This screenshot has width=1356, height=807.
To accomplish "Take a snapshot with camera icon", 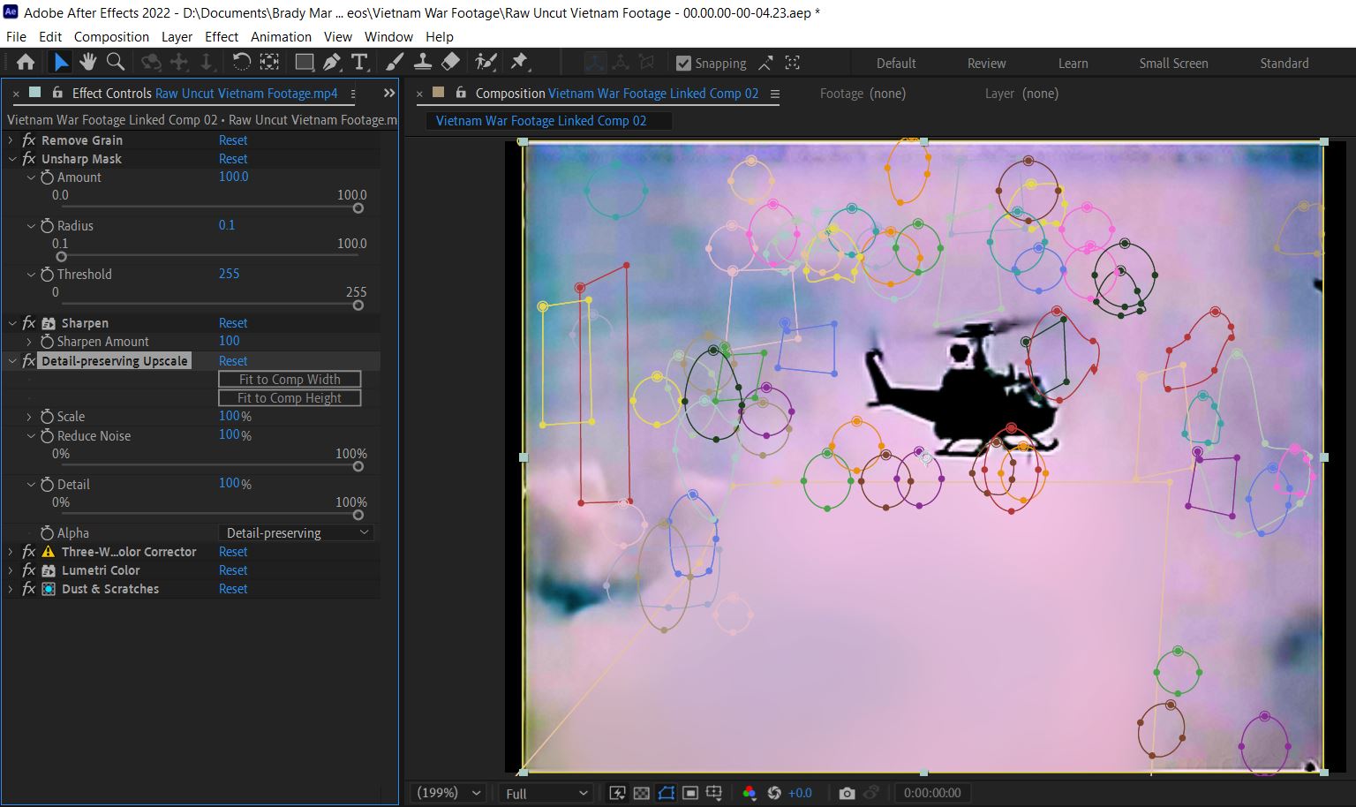I will [847, 793].
